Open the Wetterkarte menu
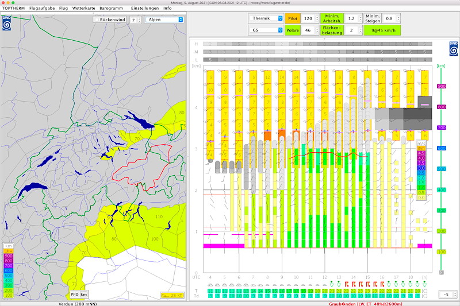The image size is (460, 306). [83, 8]
